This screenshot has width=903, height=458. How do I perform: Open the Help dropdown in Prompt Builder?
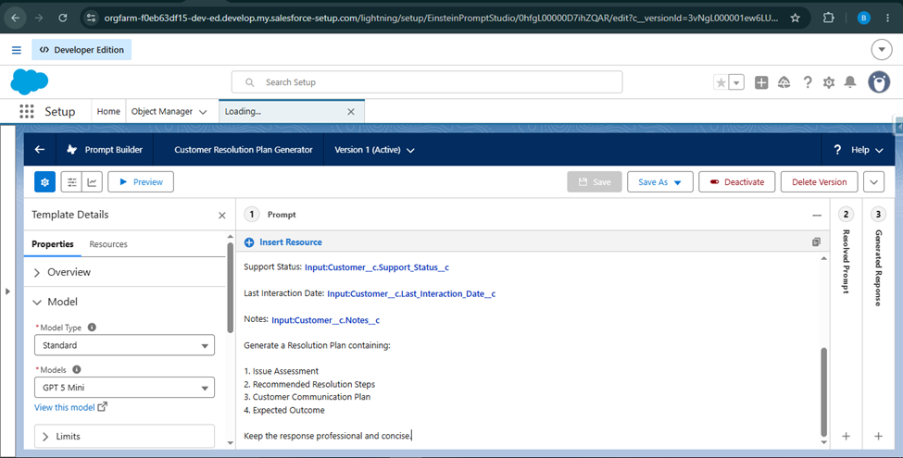[858, 150]
